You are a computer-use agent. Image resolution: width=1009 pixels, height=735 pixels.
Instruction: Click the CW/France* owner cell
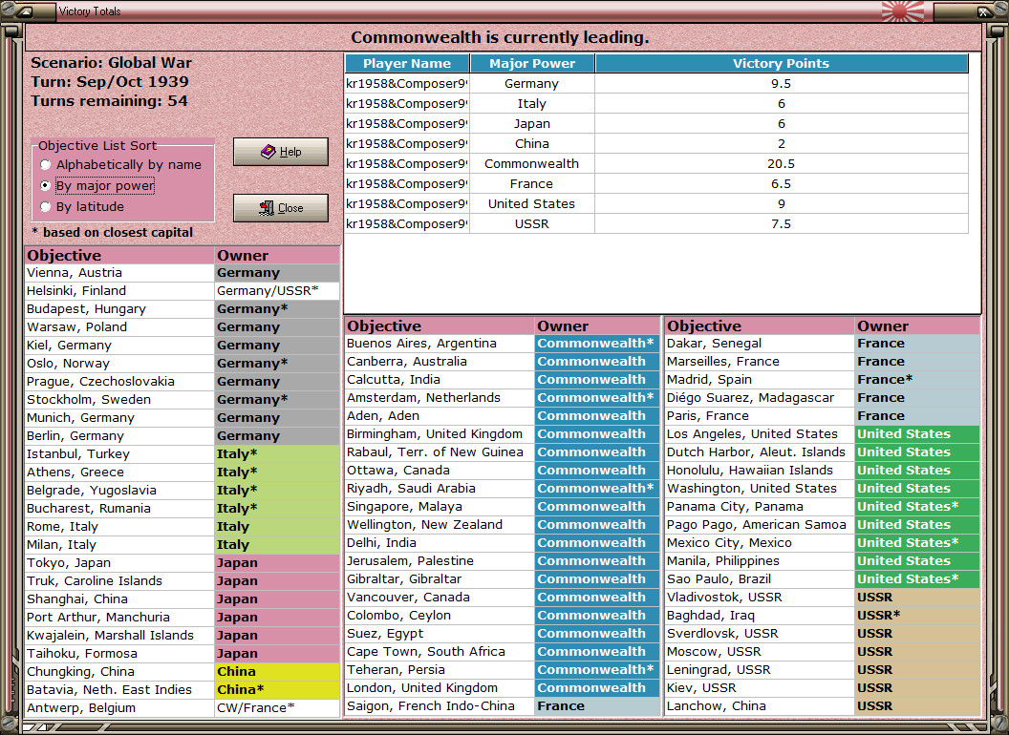(277, 707)
